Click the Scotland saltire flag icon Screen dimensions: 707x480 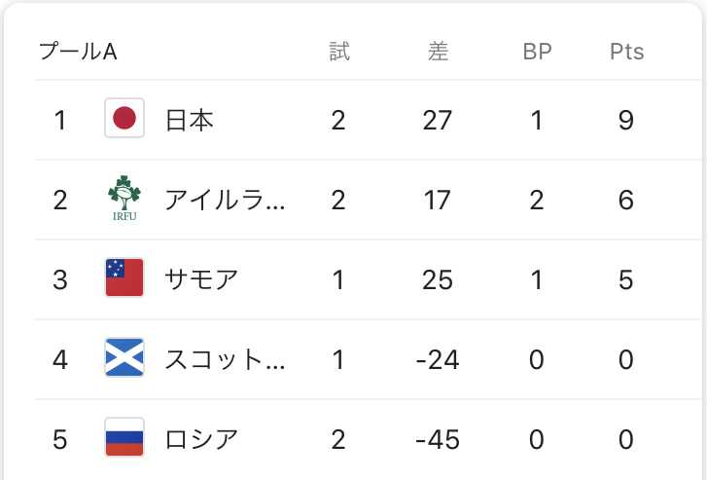pyautogui.click(x=124, y=357)
